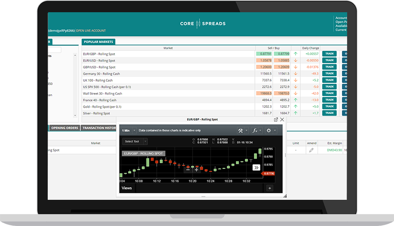Click the Open Live Account link
394x226 pixels.
pos(91,31)
